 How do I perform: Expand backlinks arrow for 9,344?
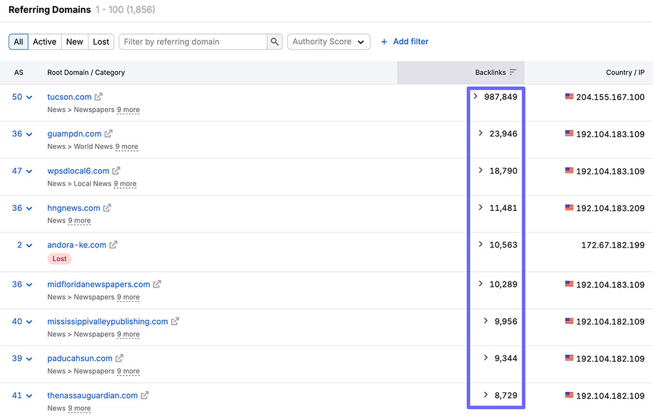486,358
